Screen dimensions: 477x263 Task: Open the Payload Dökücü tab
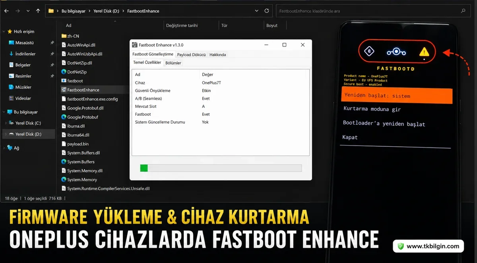click(x=191, y=55)
